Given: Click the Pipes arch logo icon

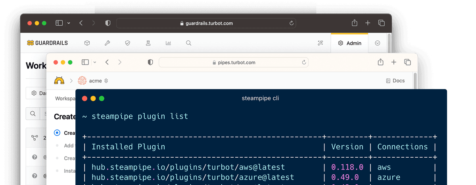Looking at the screenshot, I should [x=59, y=81].
